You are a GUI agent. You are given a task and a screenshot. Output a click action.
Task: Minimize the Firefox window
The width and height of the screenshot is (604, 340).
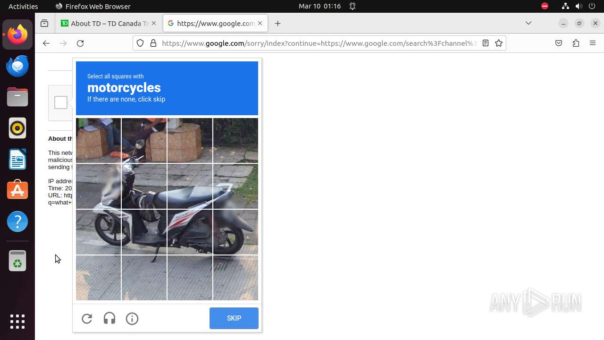[x=563, y=23]
